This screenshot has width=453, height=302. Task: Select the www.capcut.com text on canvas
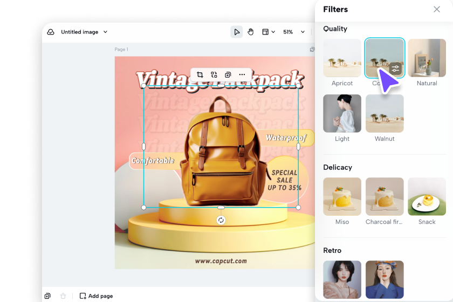221,261
